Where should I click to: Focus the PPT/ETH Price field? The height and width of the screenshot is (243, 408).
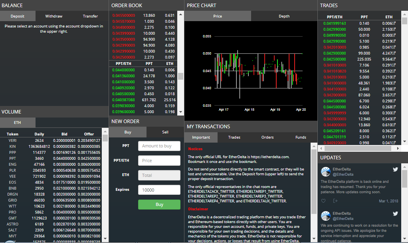tap(159, 161)
